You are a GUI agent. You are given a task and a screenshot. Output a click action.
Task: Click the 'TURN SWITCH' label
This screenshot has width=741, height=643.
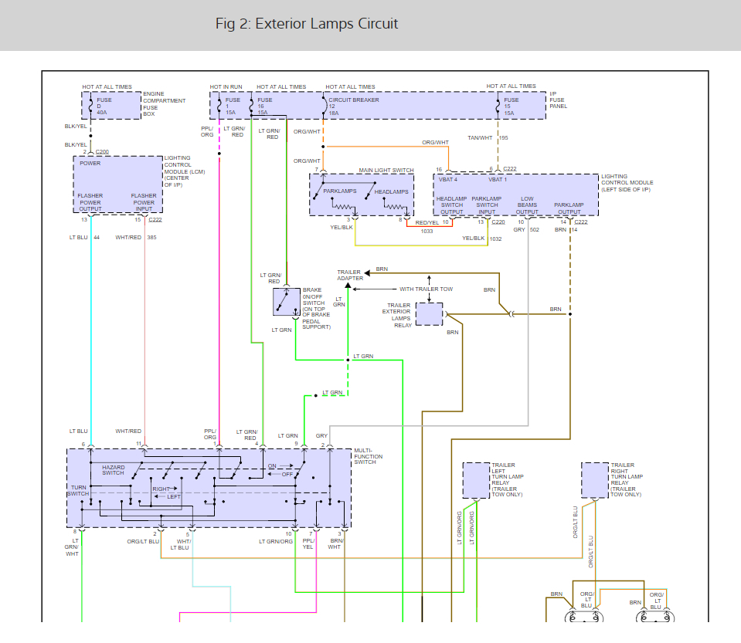[79, 490]
